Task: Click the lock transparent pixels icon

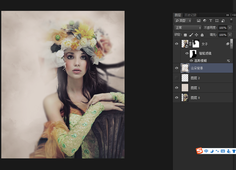Action: pos(185,35)
